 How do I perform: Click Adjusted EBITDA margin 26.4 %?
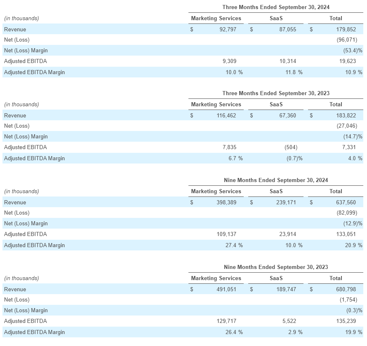pyautogui.click(x=234, y=332)
